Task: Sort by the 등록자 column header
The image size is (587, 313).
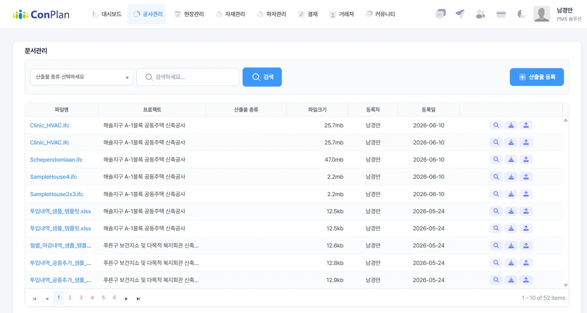Action: pos(373,110)
